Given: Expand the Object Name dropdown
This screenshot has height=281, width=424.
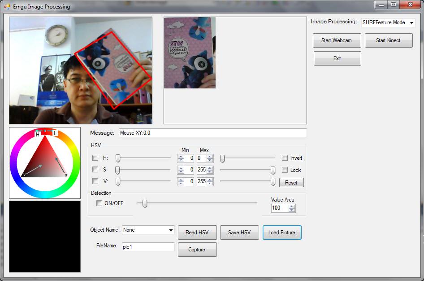Looking at the screenshot, I should [x=171, y=230].
